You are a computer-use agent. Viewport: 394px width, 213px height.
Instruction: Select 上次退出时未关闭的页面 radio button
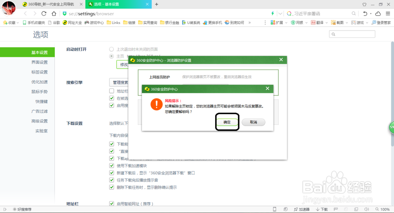pos(112,49)
